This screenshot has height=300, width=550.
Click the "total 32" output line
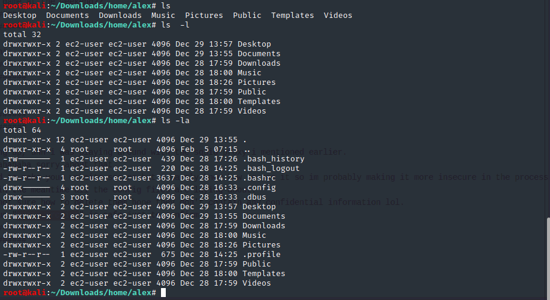pos(22,35)
